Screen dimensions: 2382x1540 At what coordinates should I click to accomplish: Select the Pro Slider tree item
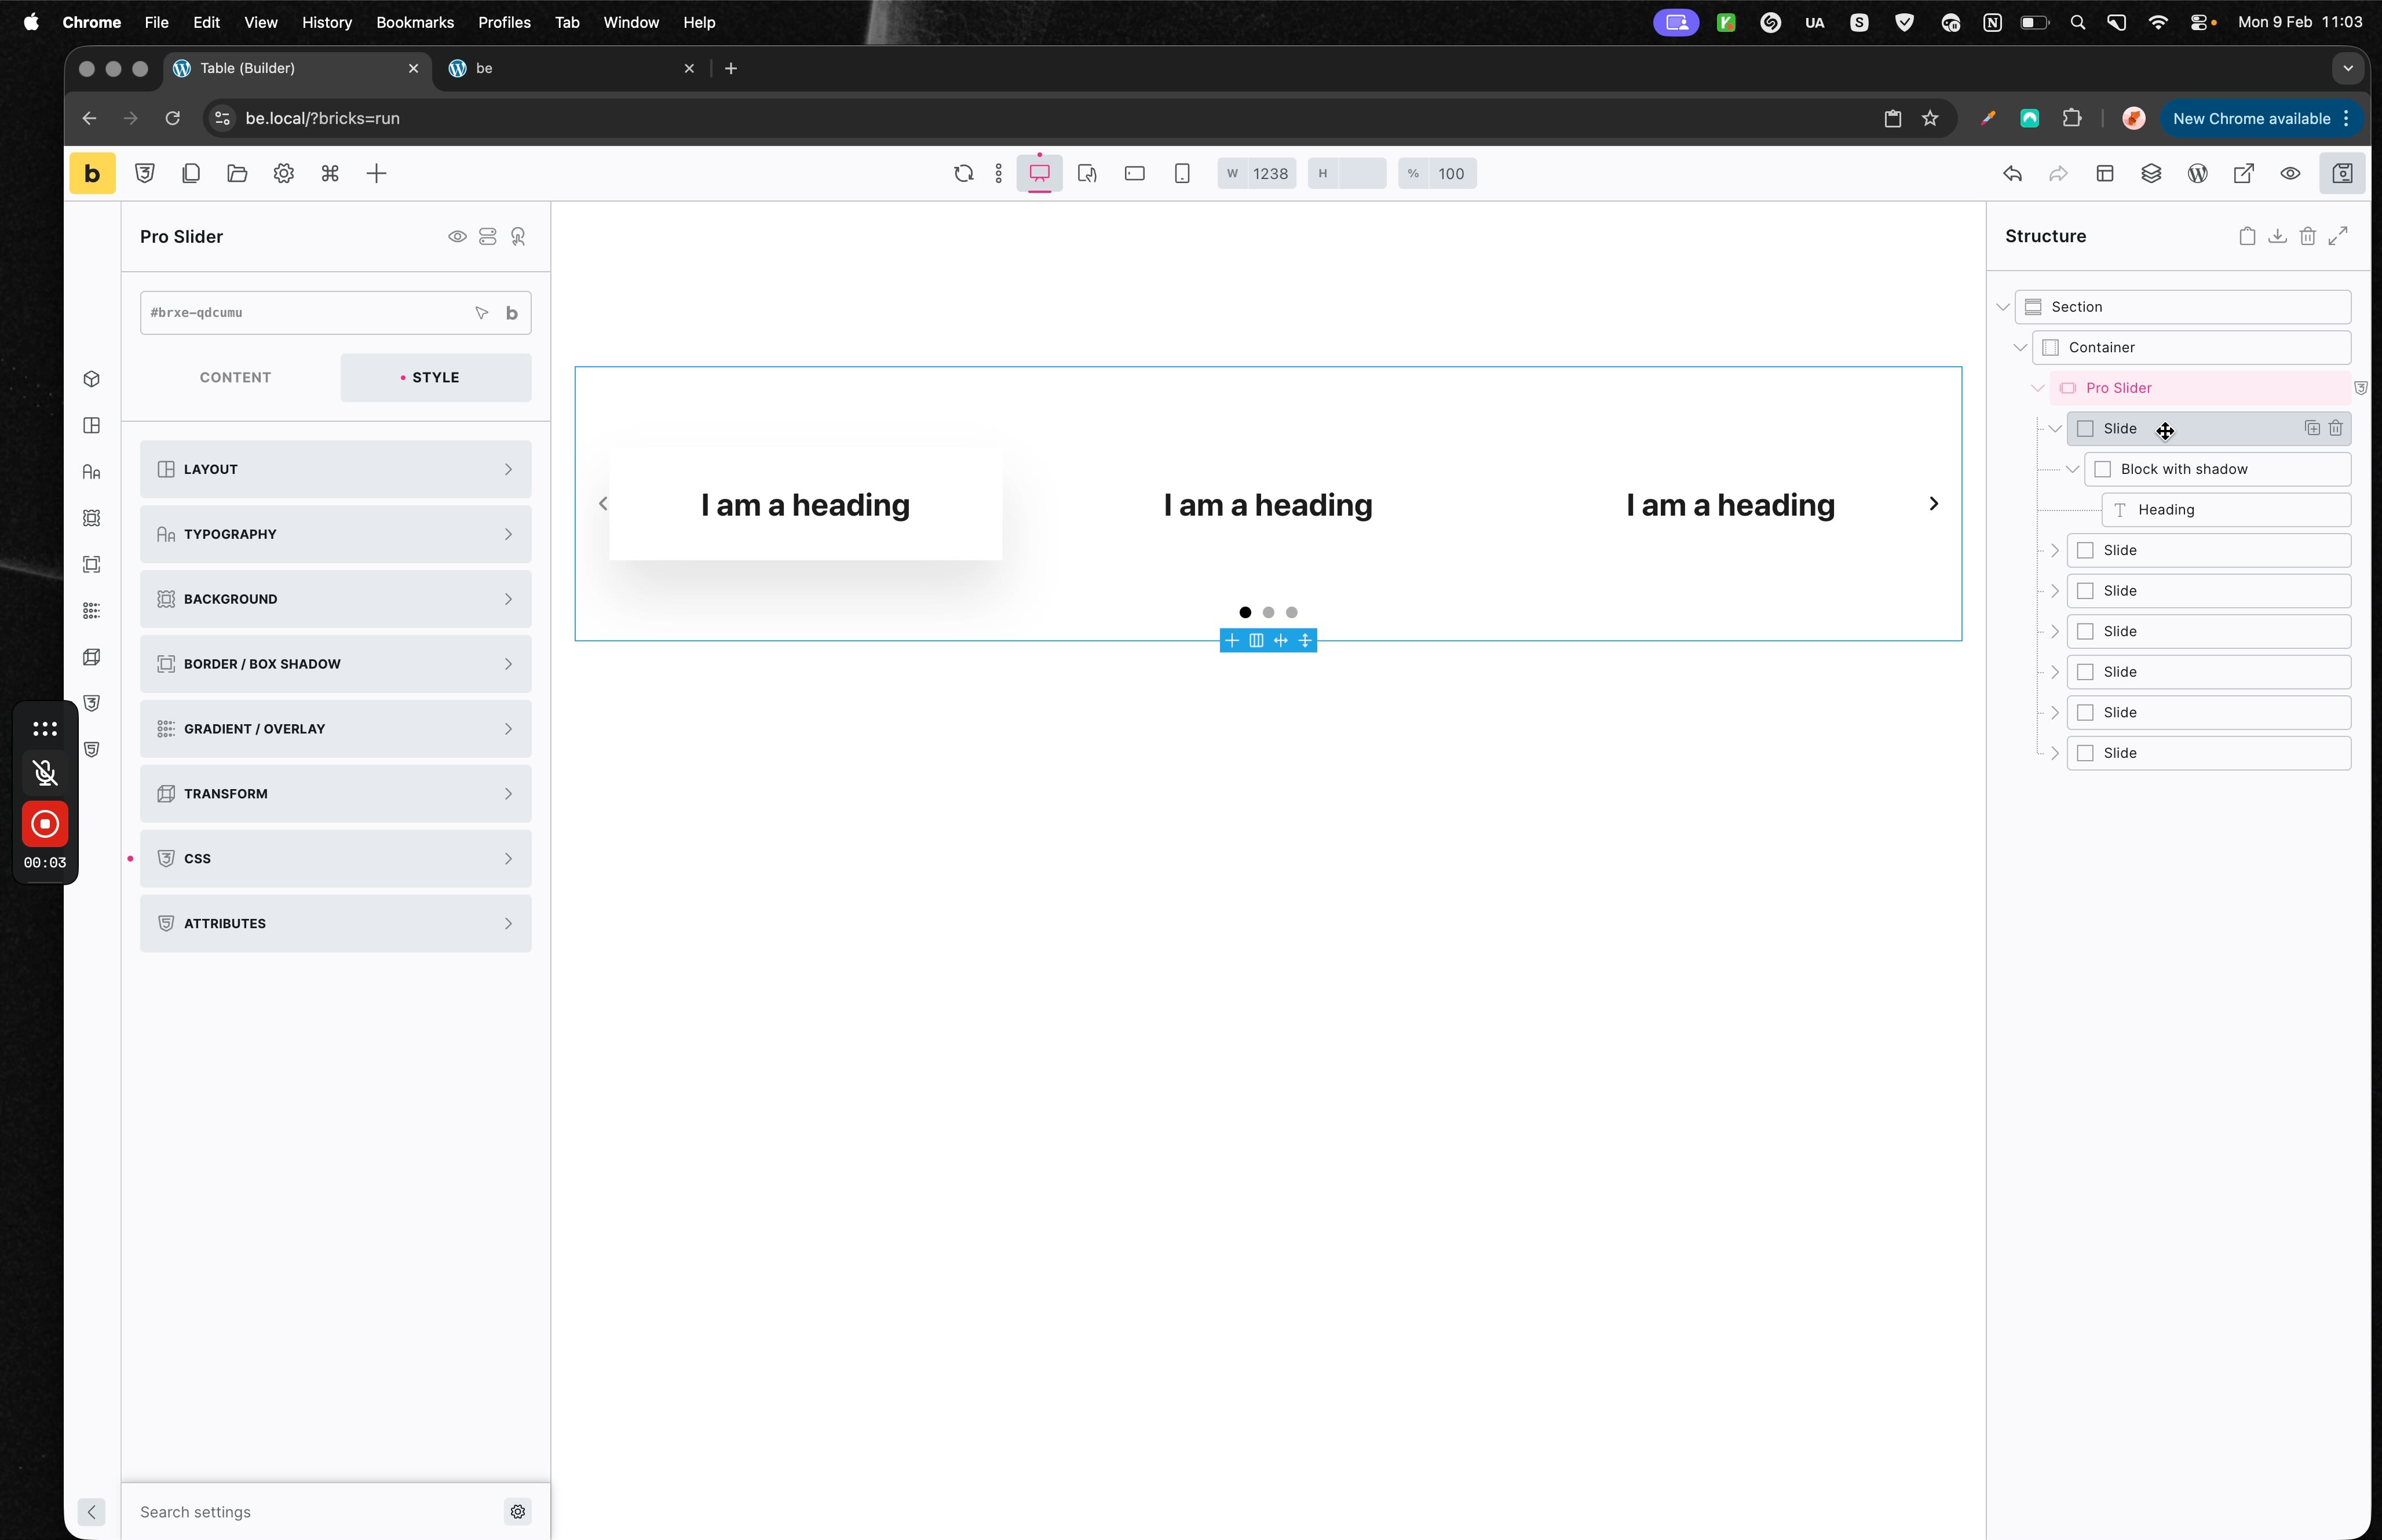[x=2200, y=388]
